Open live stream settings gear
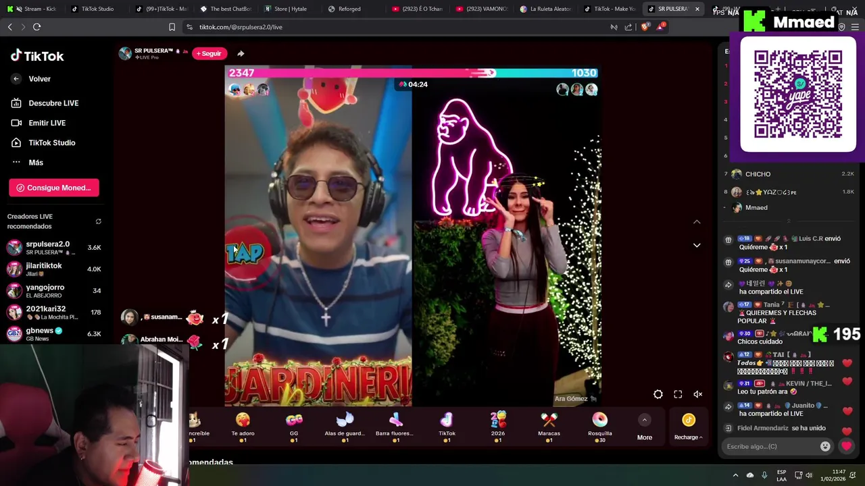Screen dimensions: 865x486 click(x=658, y=394)
